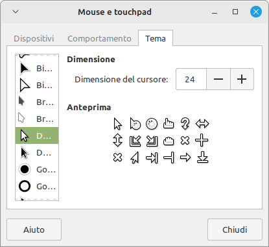Screen dimensions: 269x247
Task: Click the grabbing fist cursor preview
Action: pos(169,141)
